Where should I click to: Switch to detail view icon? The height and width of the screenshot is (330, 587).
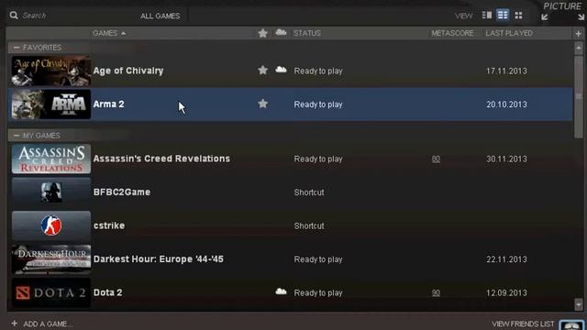click(x=487, y=16)
